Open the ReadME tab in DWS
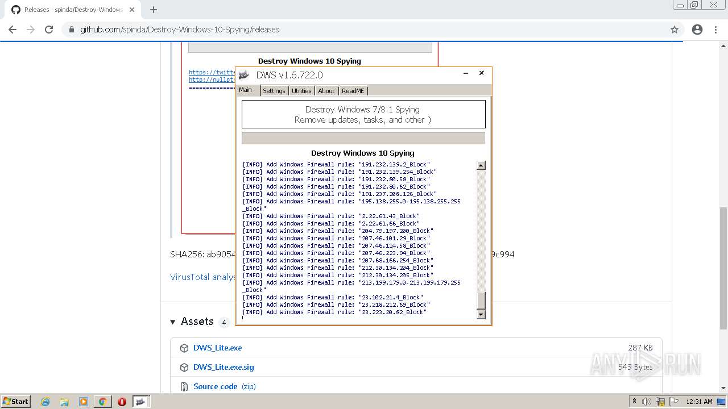The image size is (728, 409). tap(353, 91)
